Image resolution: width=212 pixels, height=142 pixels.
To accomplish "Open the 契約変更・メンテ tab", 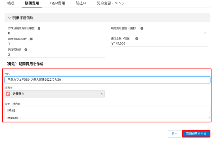I will click(x=111, y=3).
